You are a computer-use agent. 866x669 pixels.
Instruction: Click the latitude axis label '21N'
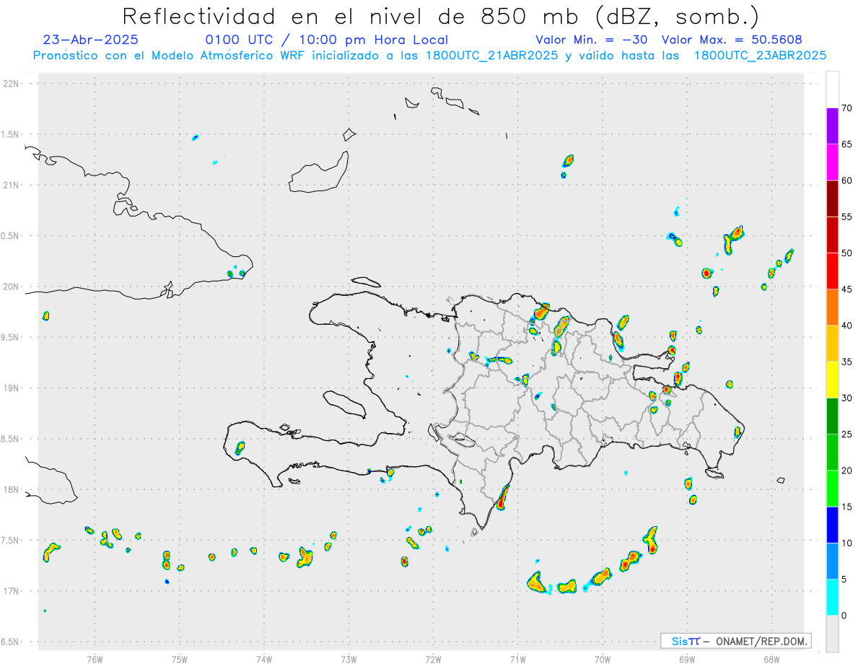[x=12, y=185]
